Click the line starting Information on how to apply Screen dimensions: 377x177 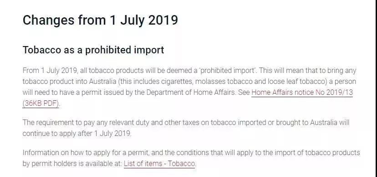click(x=191, y=153)
